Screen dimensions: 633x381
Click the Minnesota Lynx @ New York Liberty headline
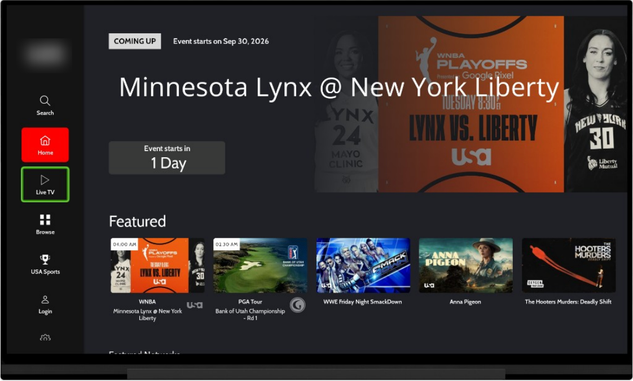(339, 87)
